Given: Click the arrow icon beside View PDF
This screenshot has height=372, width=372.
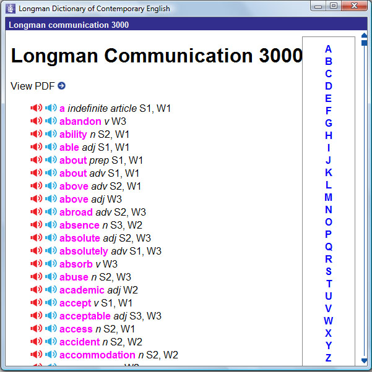Looking at the screenshot, I should tap(61, 86).
